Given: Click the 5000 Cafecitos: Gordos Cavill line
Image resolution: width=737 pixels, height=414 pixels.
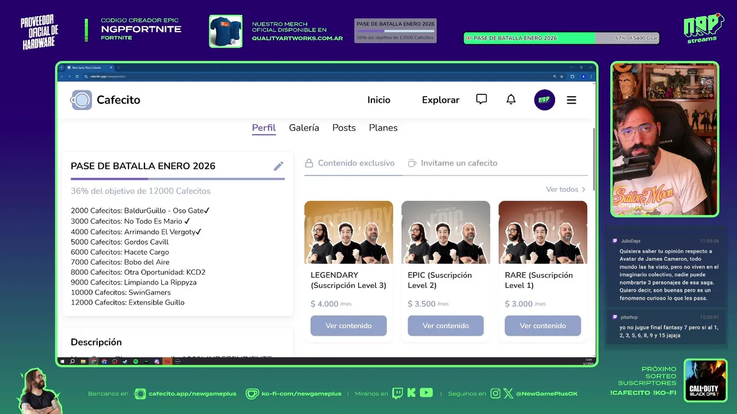Looking at the screenshot, I should click(x=120, y=242).
